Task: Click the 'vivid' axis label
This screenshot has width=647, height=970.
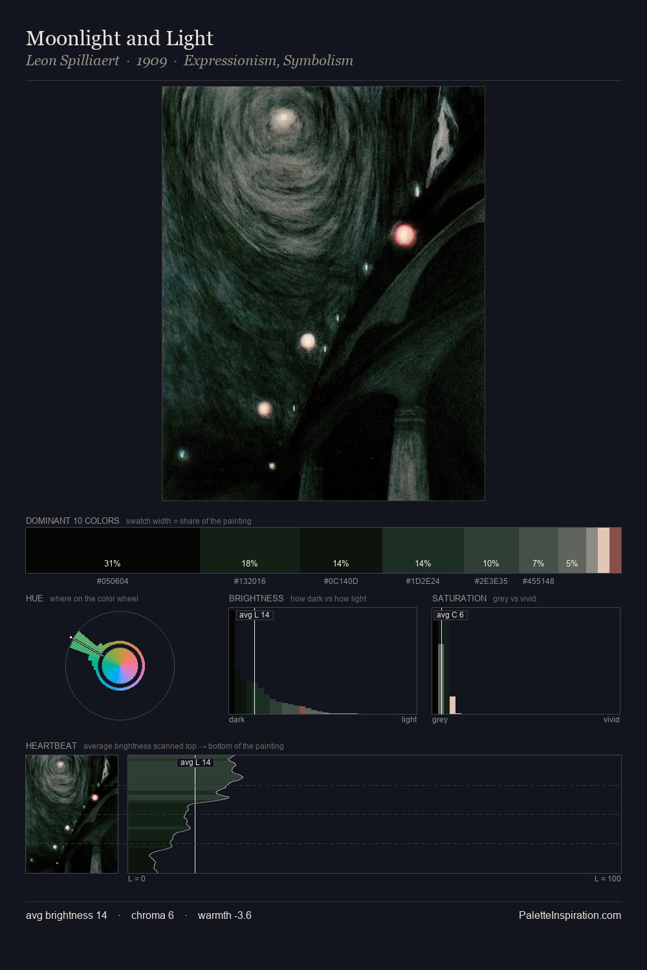Action: (611, 720)
